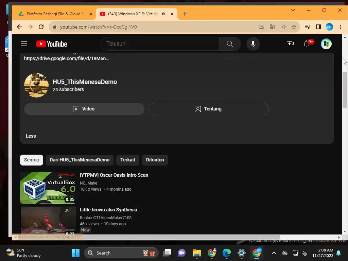Open the YouTube hamburger guide menu
The height and width of the screenshot is (261, 348).
click(x=24, y=44)
